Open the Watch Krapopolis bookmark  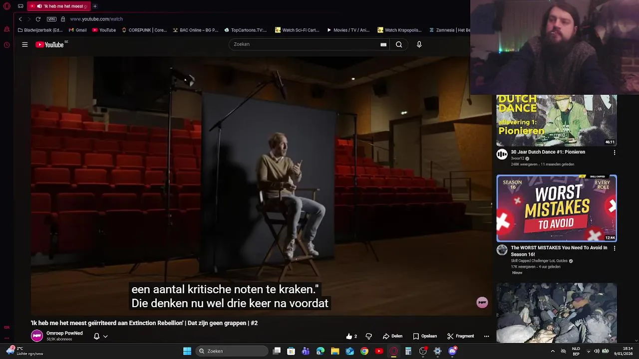pyautogui.click(x=399, y=30)
